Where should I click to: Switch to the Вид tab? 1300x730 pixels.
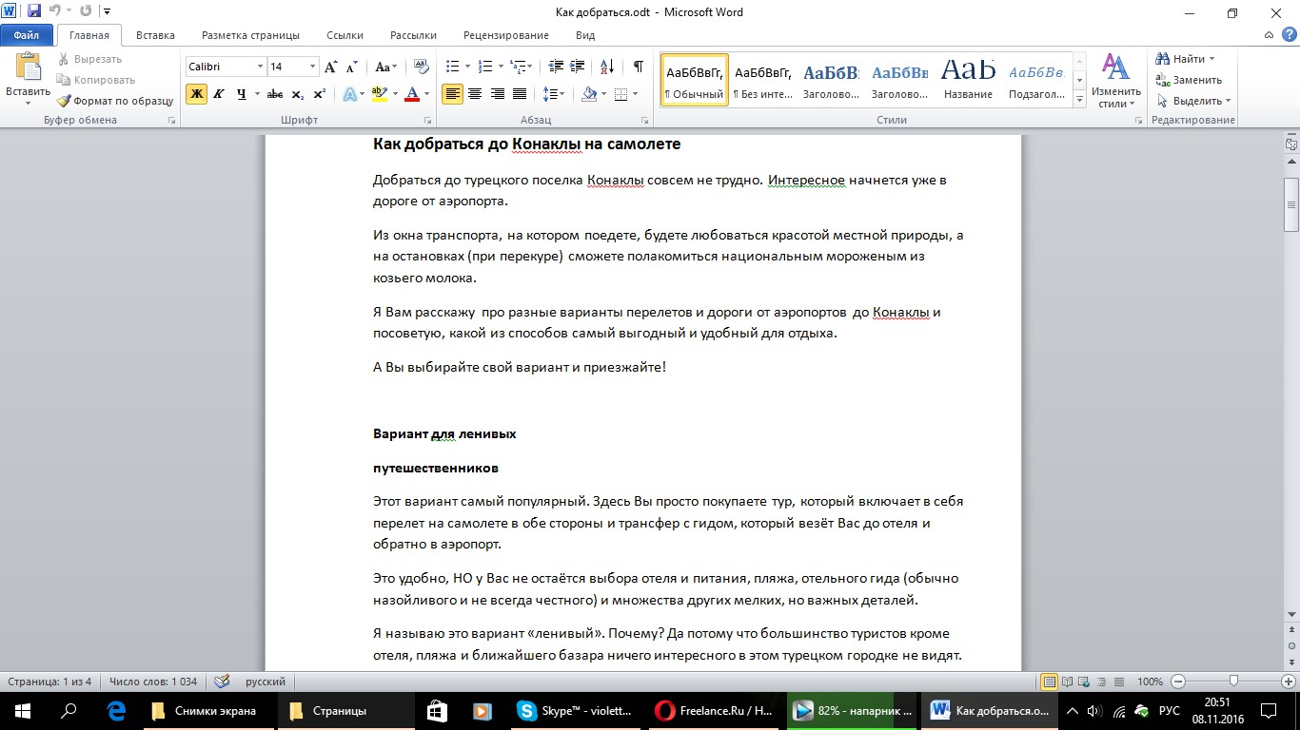[585, 35]
